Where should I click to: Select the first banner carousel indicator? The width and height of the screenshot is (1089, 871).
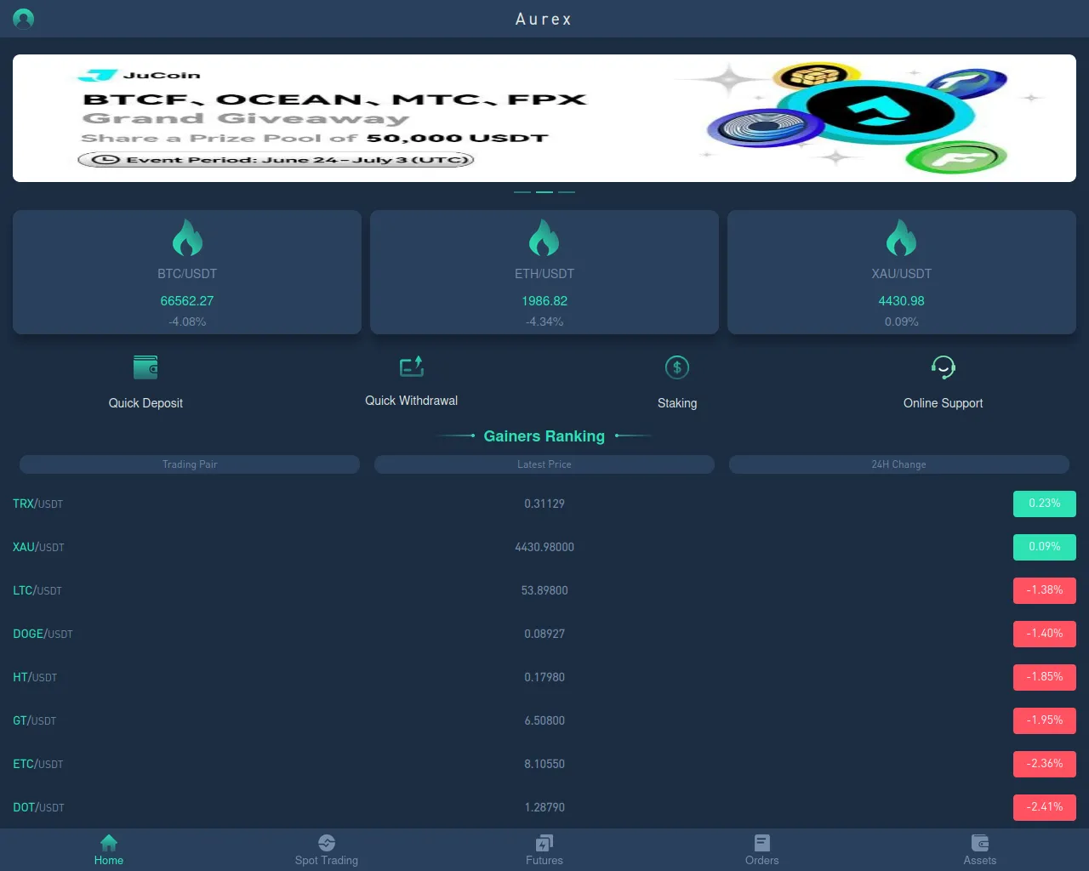tap(522, 192)
